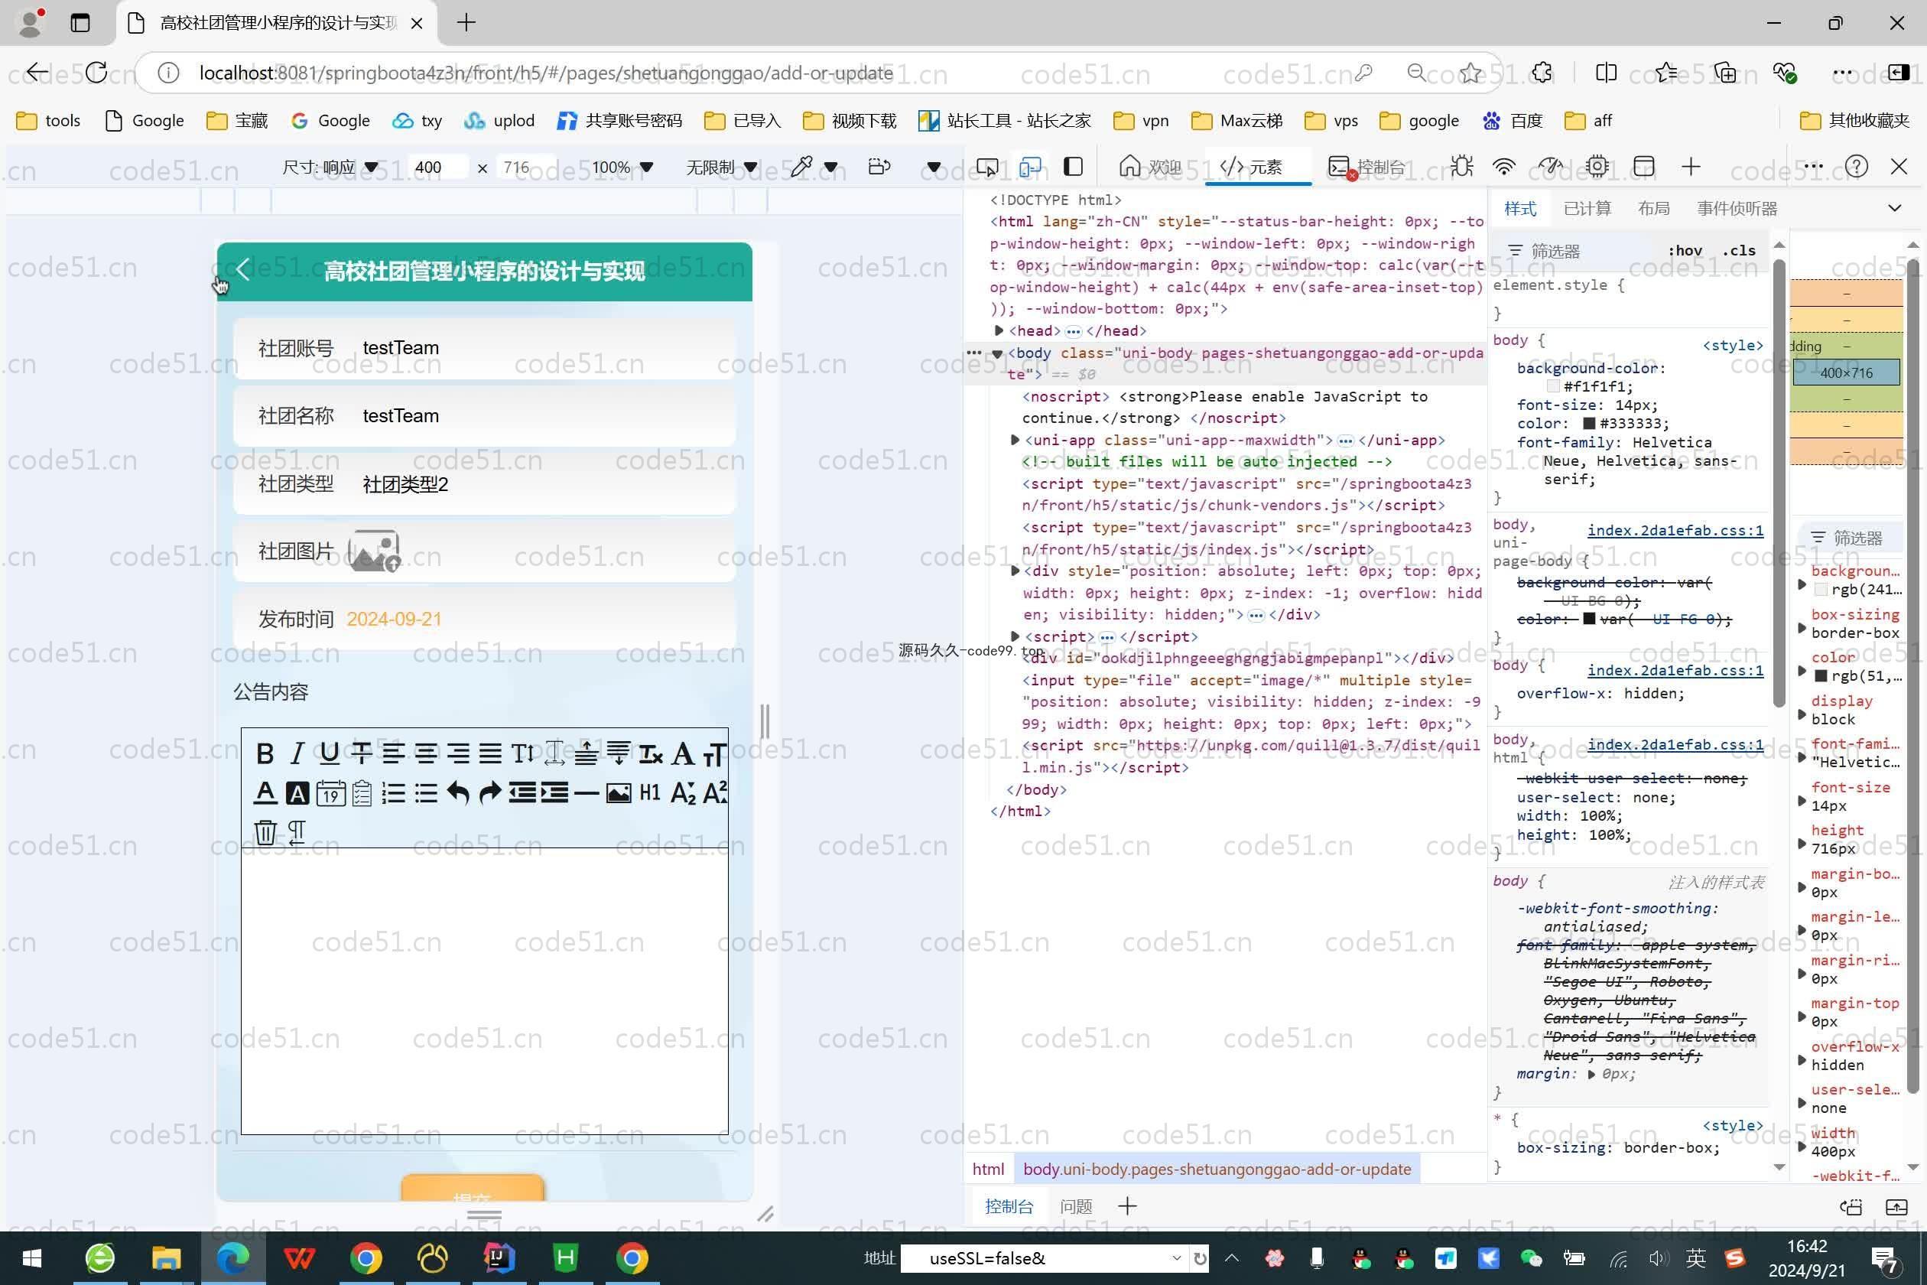
Task: Apply subscript formatting
Action: point(682,792)
